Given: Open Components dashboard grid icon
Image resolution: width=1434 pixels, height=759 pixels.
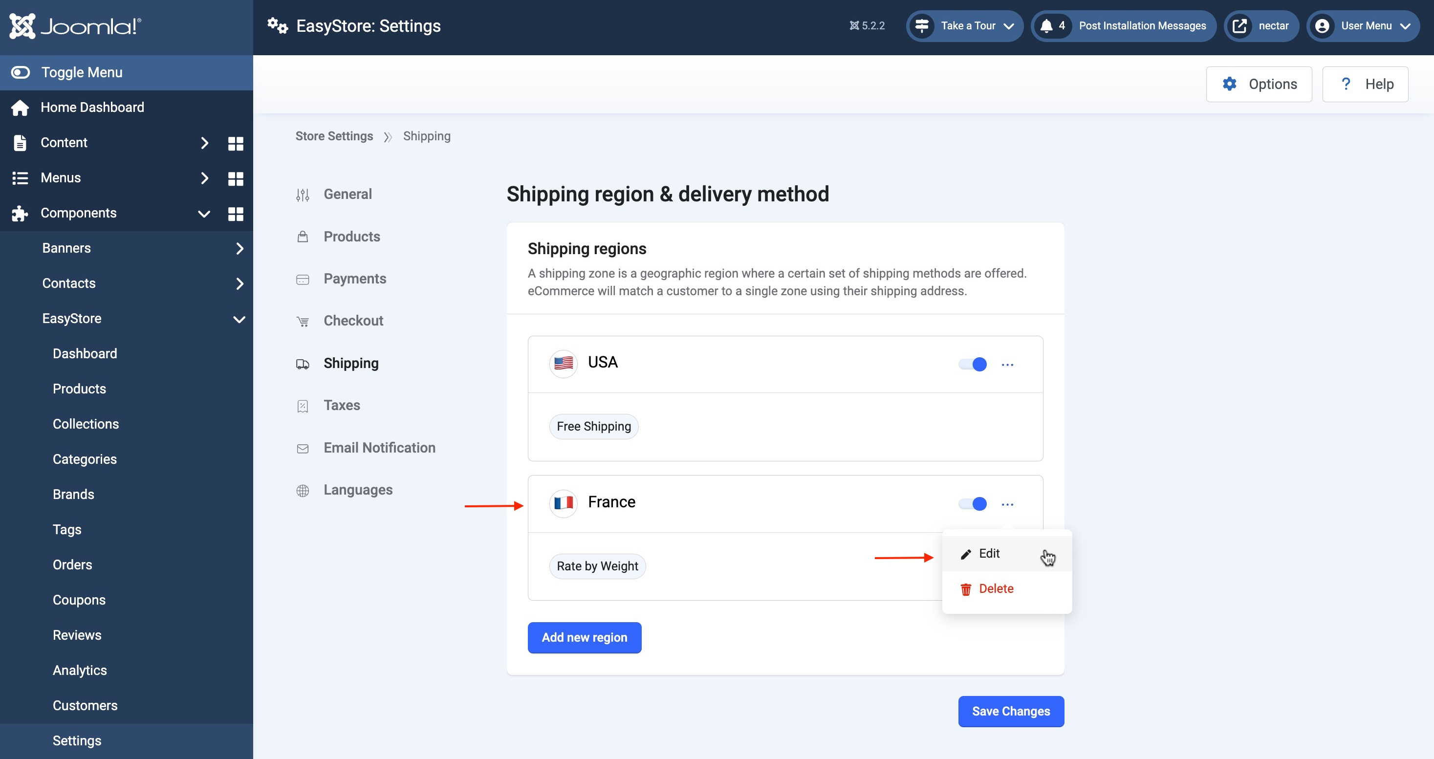Looking at the screenshot, I should pos(236,214).
